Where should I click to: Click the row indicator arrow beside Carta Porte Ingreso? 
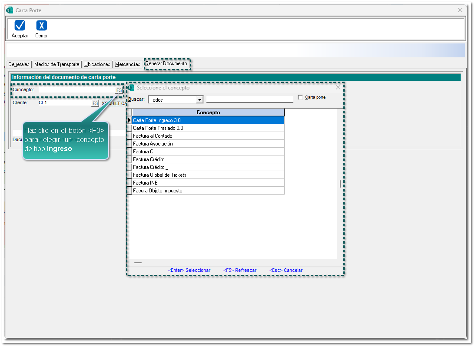click(x=130, y=120)
